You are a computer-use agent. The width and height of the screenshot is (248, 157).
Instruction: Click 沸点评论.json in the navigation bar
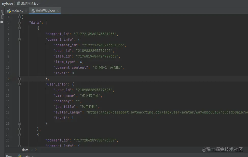[x=29, y=4]
